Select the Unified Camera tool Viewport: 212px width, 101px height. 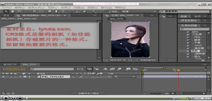tap(35, 11)
